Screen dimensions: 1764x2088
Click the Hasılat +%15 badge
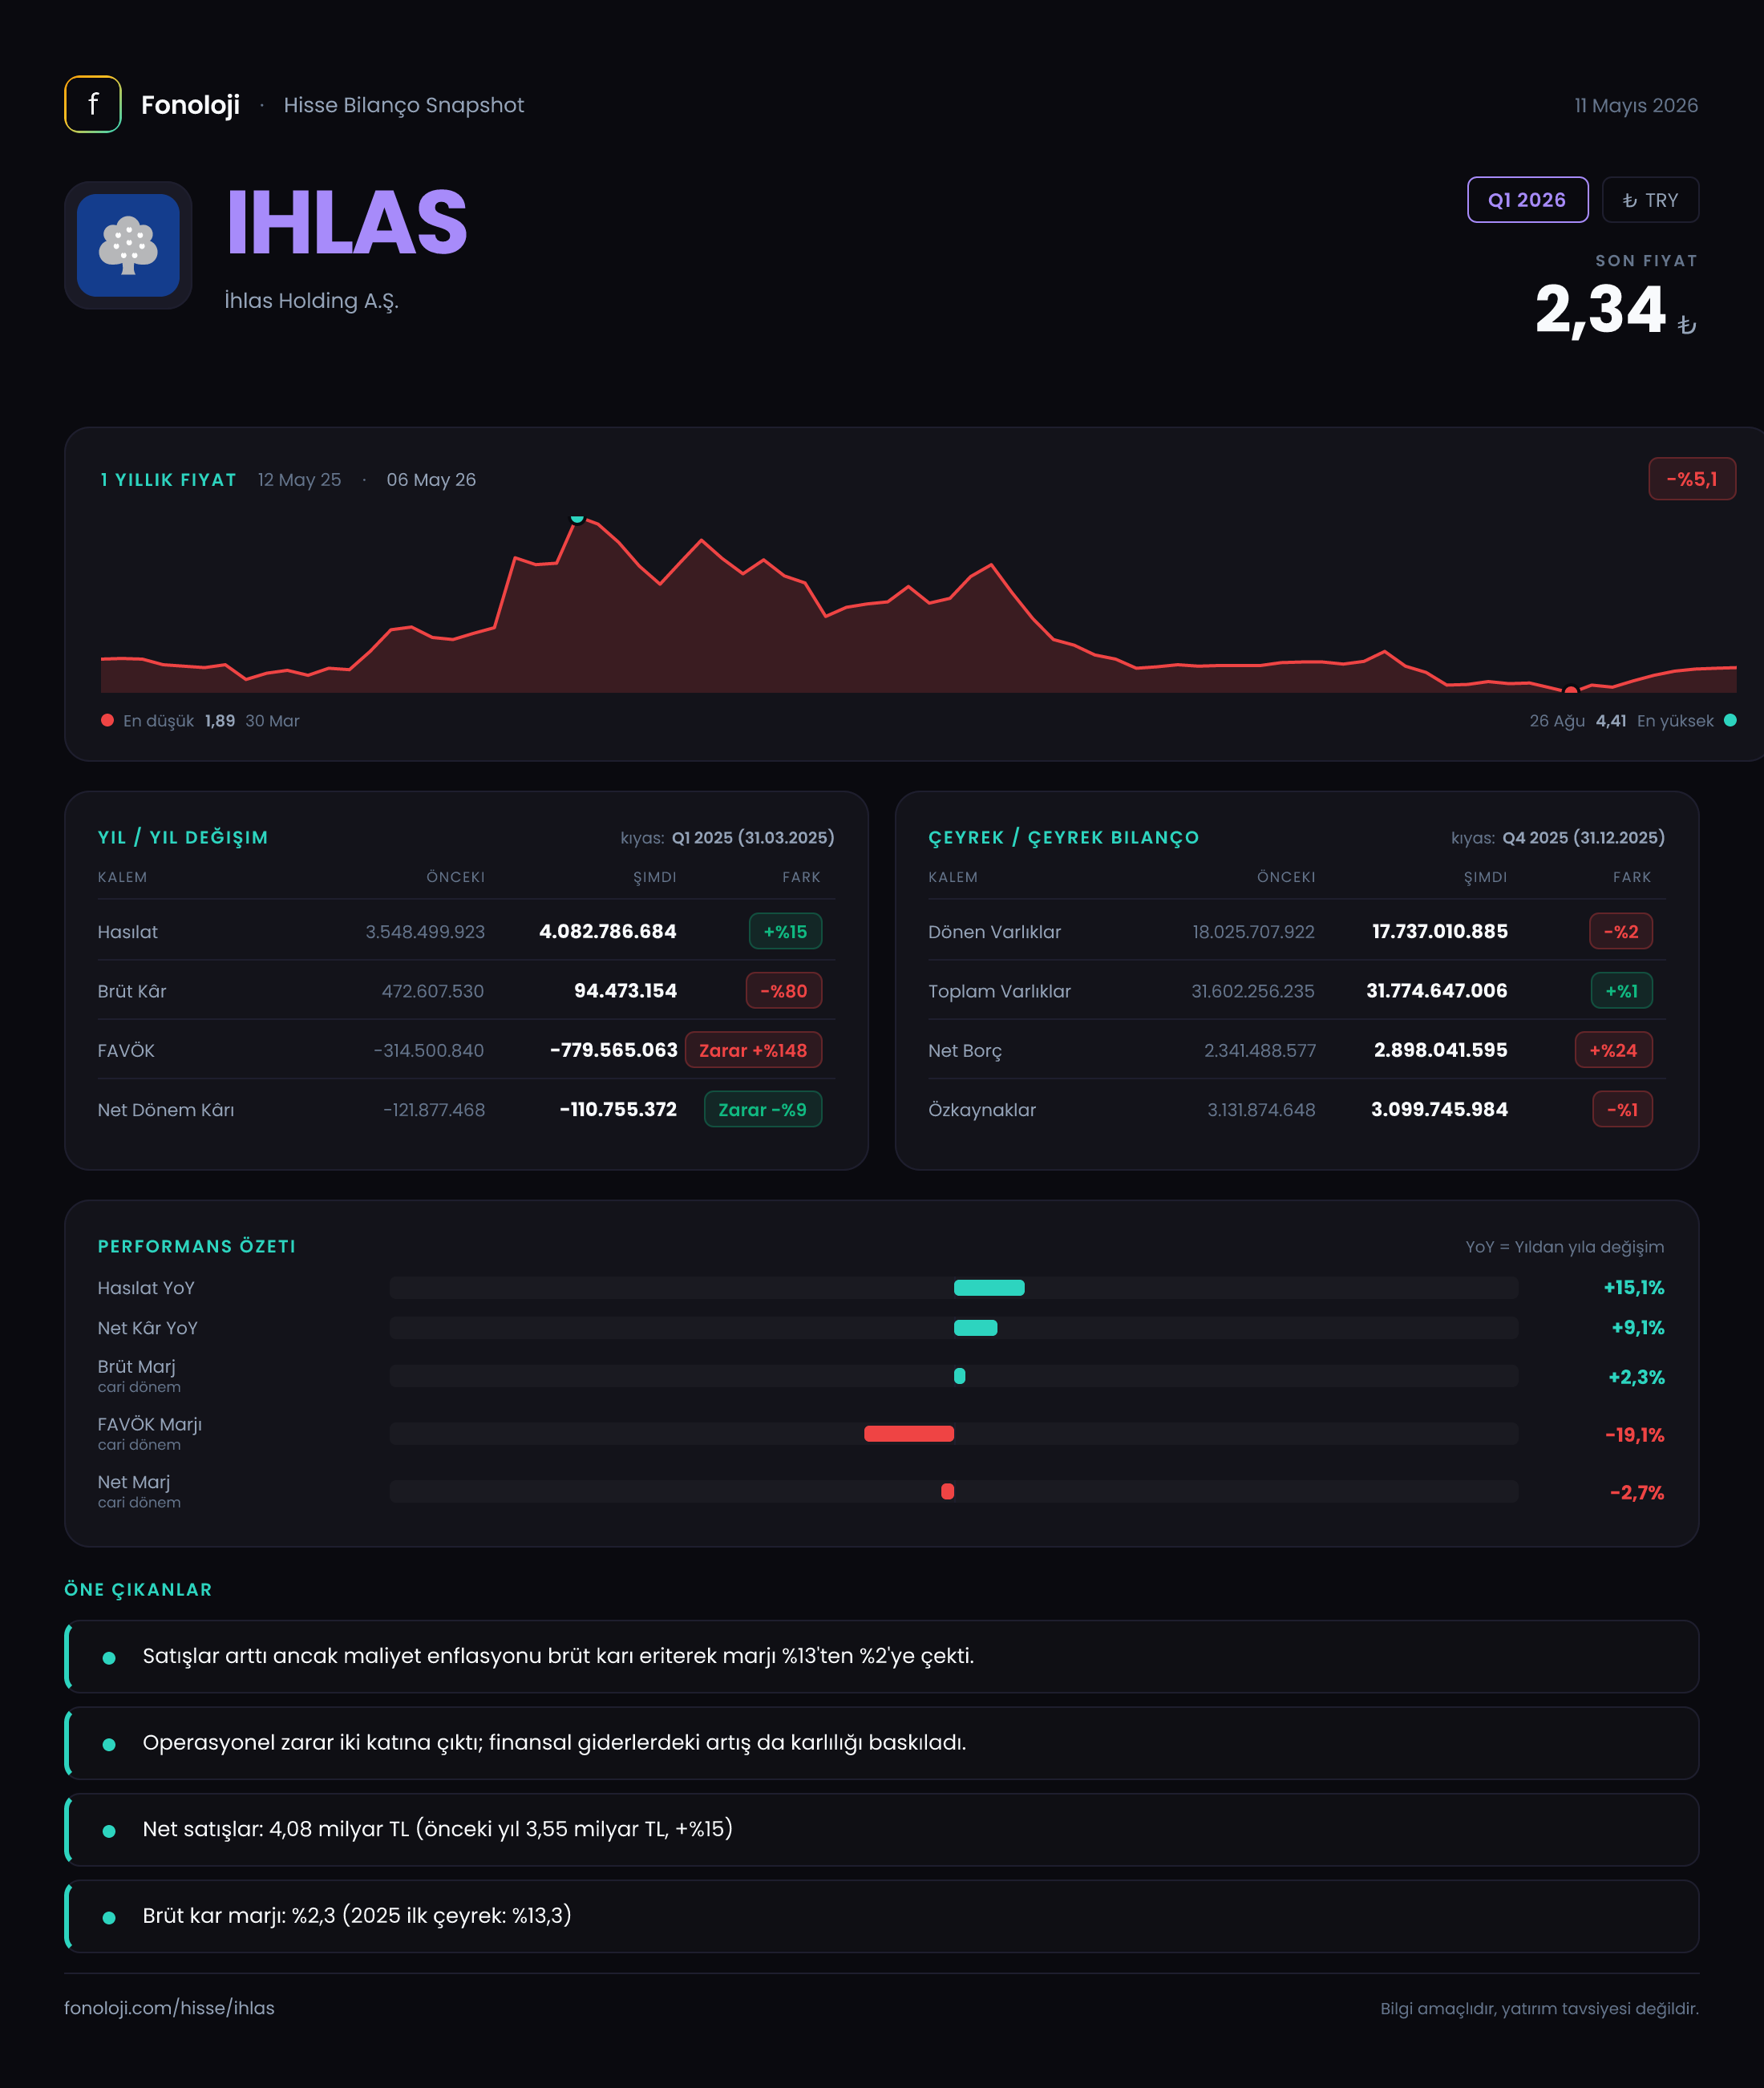coord(785,931)
